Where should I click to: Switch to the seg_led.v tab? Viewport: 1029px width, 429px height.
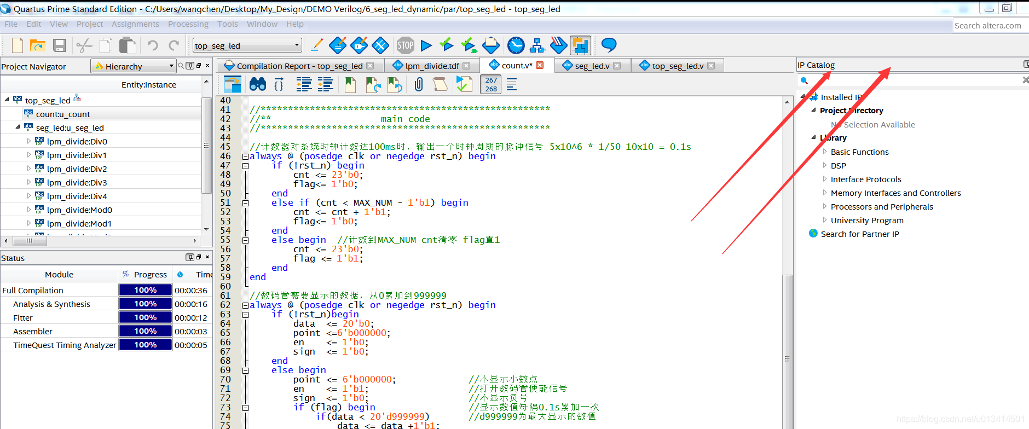[x=592, y=66]
